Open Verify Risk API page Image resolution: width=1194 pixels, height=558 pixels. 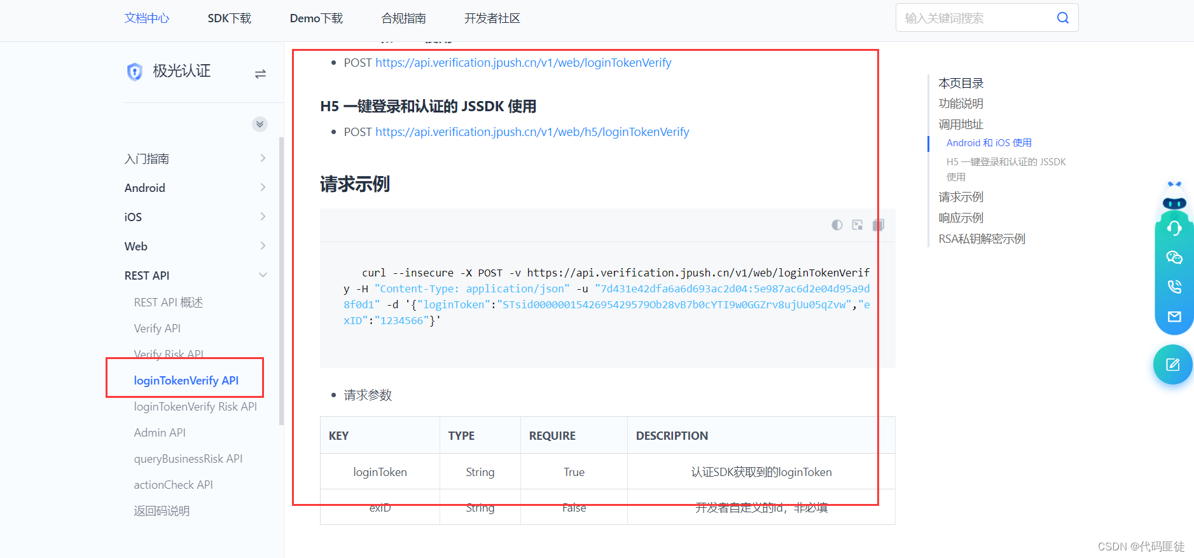169,354
